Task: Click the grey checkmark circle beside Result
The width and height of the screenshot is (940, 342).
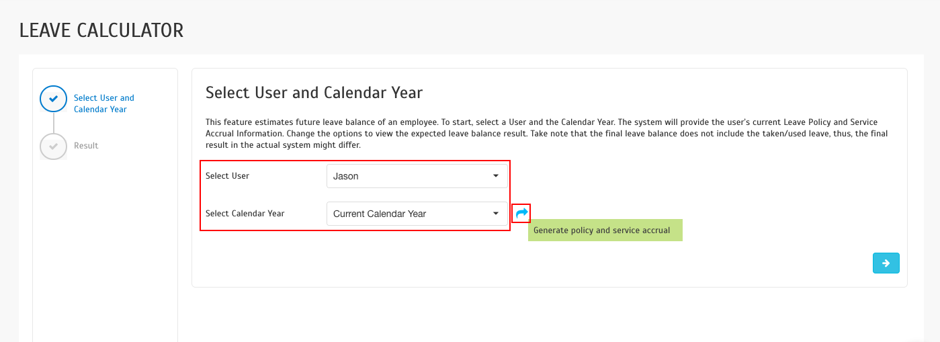Action: click(x=53, y=146)
